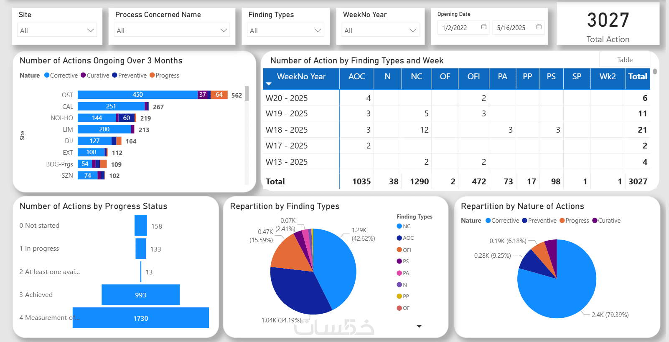Select the Measurement funnel bar showing 1730

tap(141, 318)
